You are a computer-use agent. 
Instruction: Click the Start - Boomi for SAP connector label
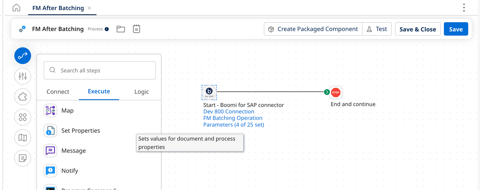(244, 105)
